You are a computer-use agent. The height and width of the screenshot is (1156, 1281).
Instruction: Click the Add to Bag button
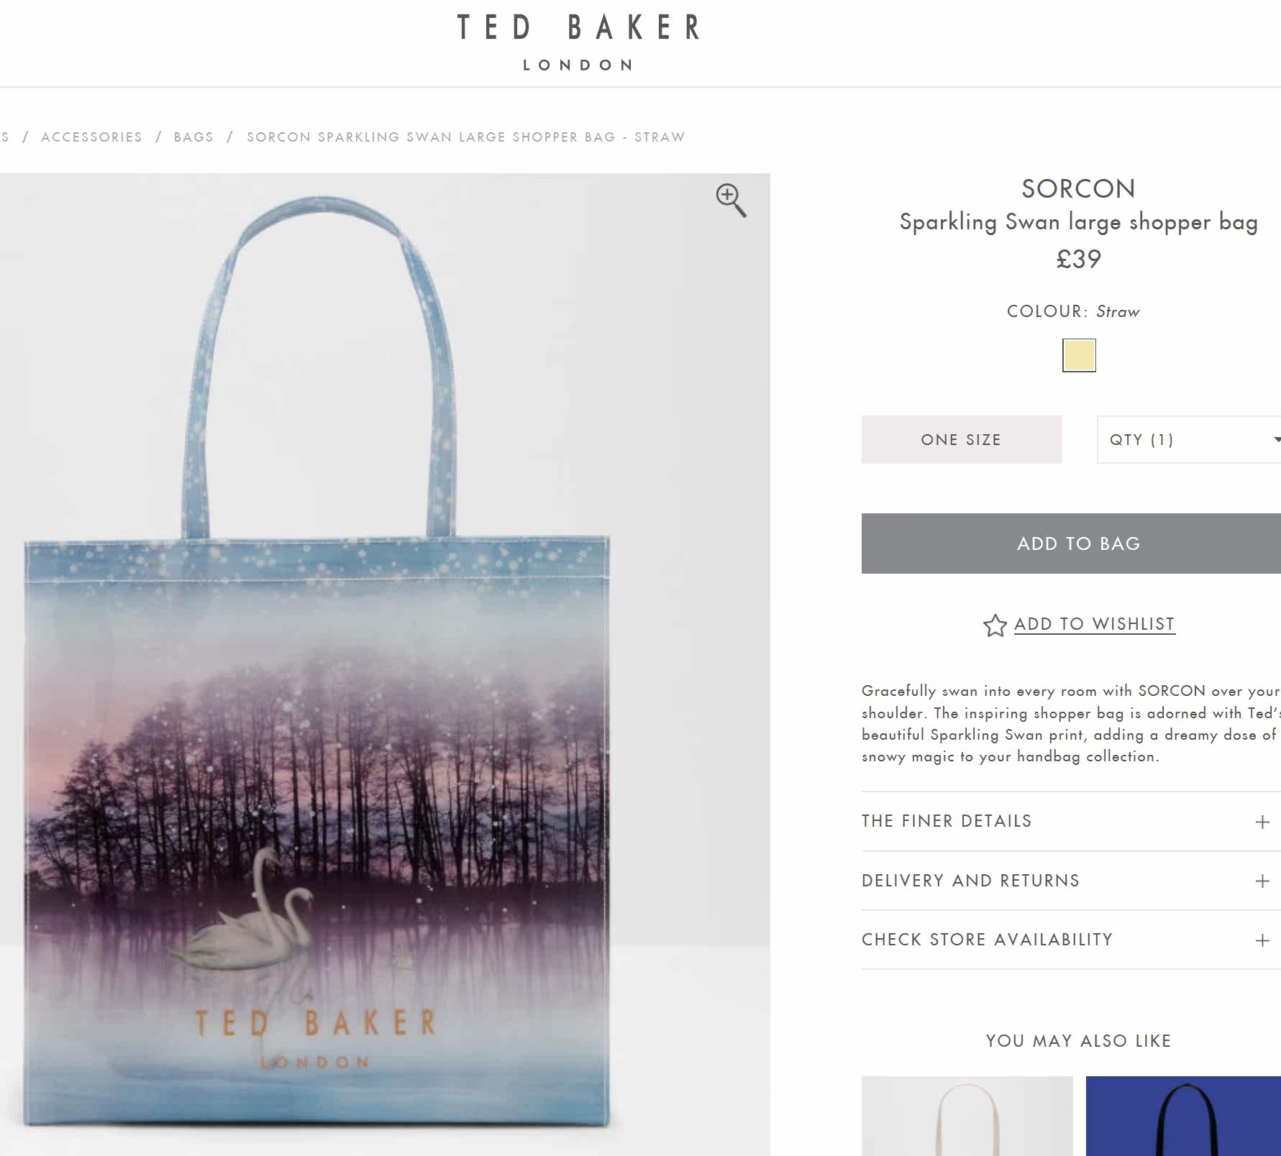pos(1071,543)
